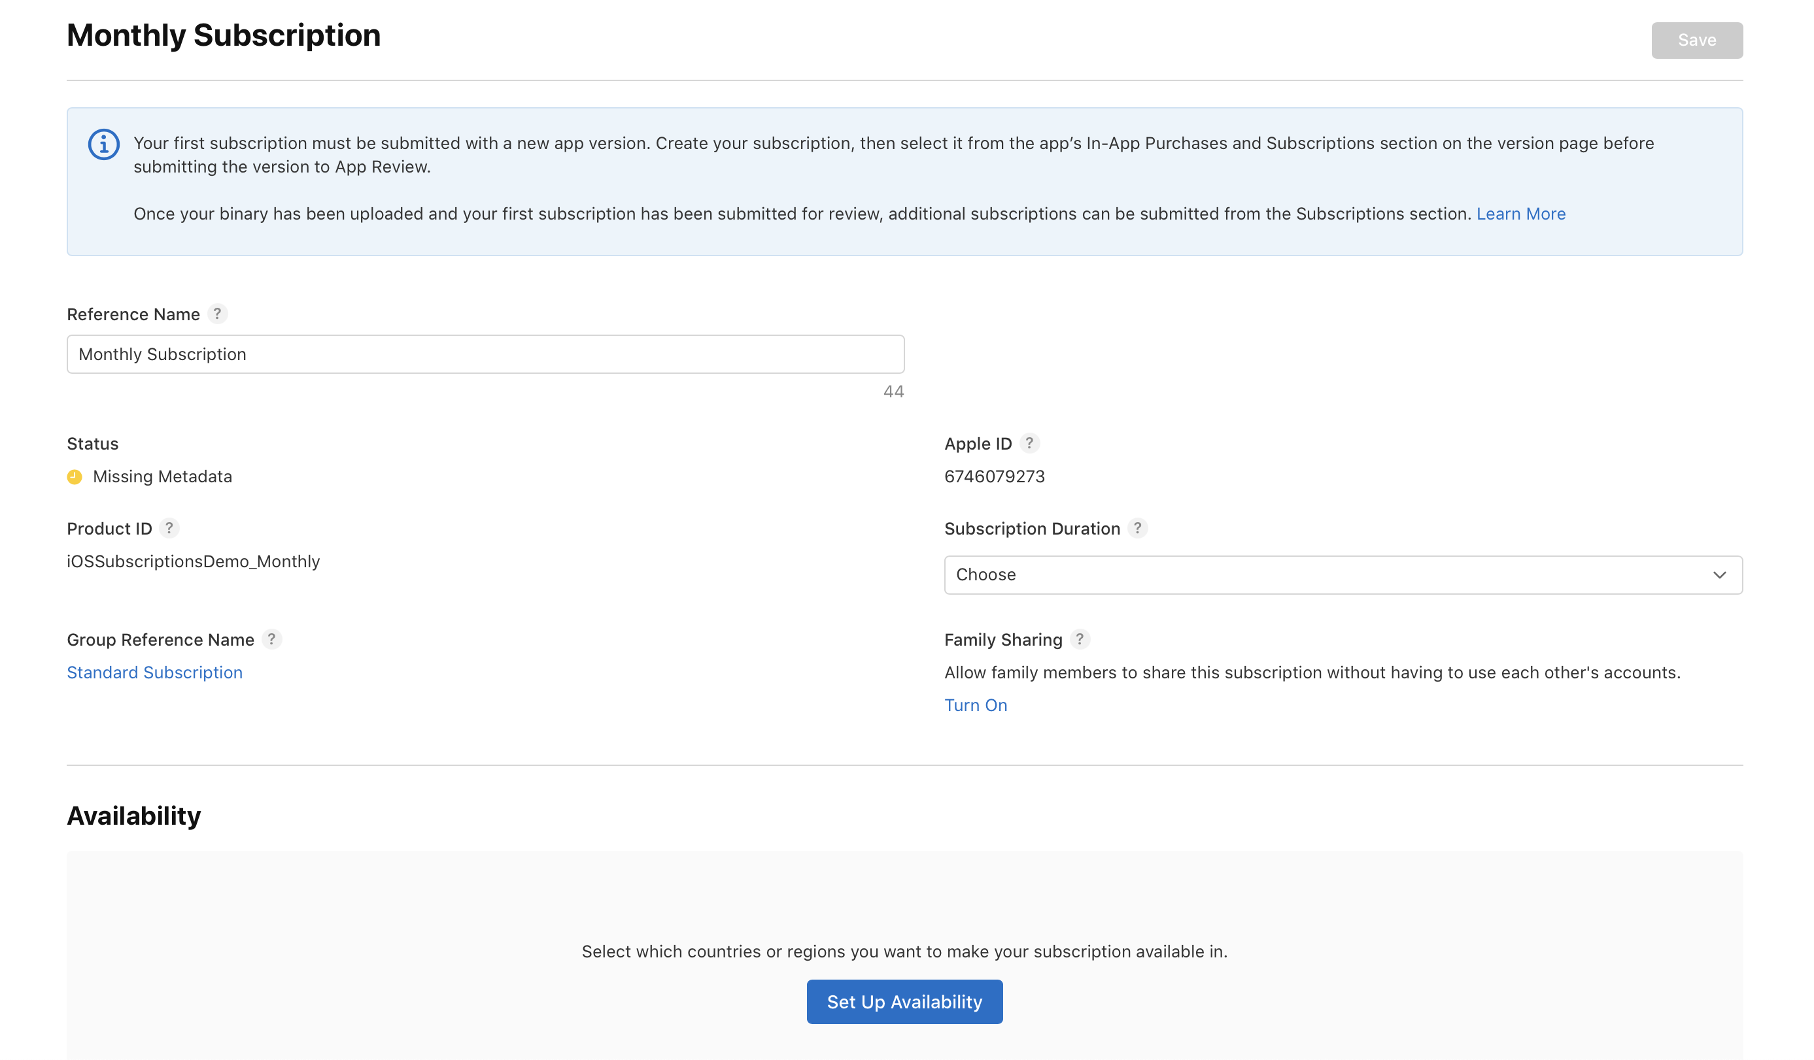Click help icon next to Product ID
Viewport: 1814px width, 1060px height.
click(x=169, y=528)
